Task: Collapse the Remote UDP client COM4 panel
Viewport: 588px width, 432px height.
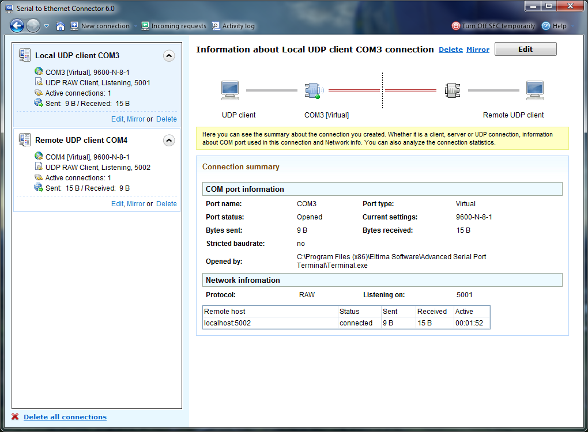Action: [x=169, y=141]
